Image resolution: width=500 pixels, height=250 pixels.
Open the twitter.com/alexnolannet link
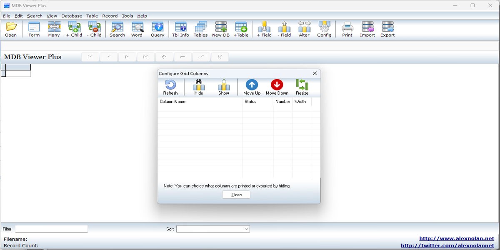(x=447, y=246)
